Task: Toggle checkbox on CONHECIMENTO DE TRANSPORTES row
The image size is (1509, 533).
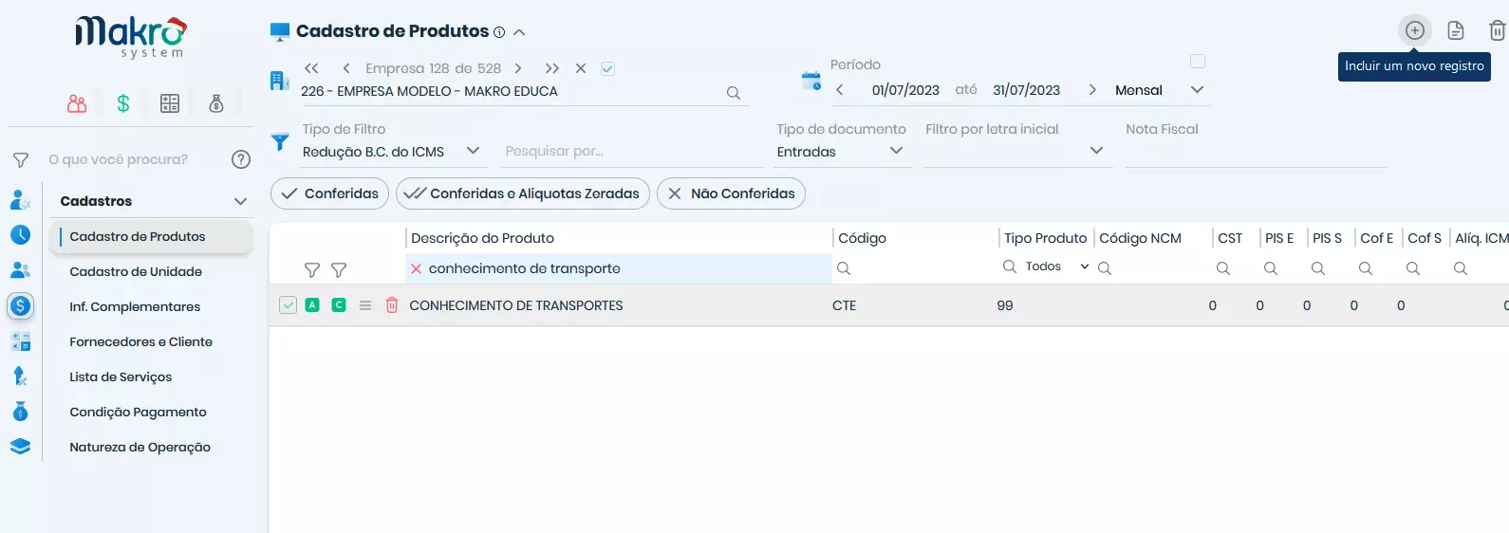Action: tap(289, 305)
